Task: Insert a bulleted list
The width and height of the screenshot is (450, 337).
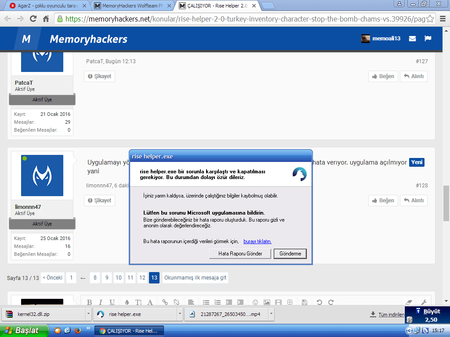Action: point(206,302)
